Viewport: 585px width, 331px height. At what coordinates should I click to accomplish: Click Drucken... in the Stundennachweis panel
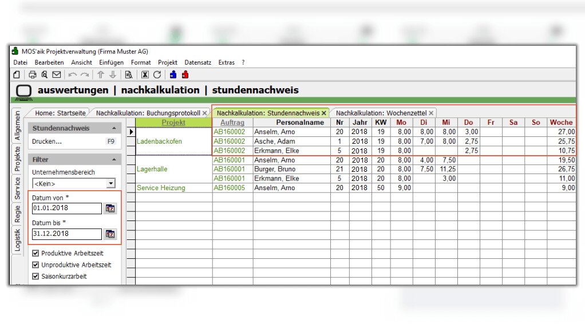coord(47,141)
